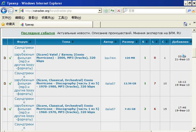The width and height of the screenshot is (196, 132).
Task: Click the Internet Explorer title bar icon
Action: (3, 3)
